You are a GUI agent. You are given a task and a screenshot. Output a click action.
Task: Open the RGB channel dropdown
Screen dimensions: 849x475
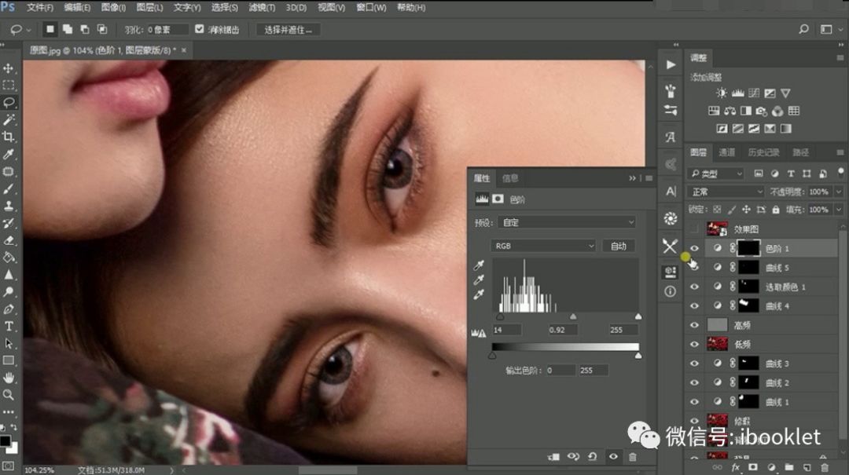click(543, 246)
